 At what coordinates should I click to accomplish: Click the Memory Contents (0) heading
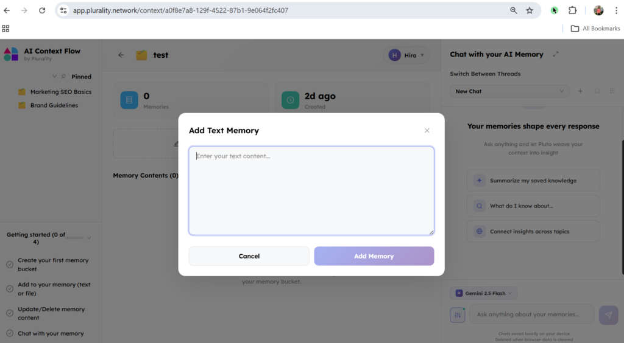point(146,176)
